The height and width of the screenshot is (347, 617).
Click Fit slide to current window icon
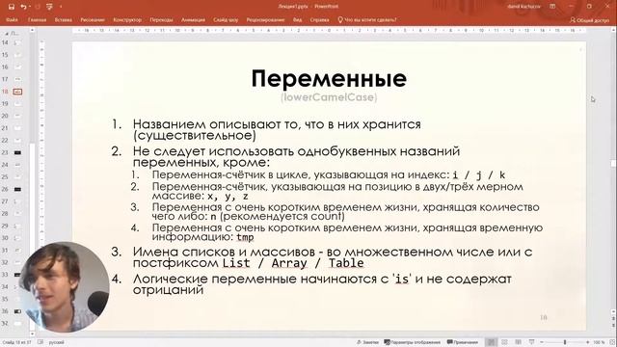pyautogui.click(x=612, y=342)
